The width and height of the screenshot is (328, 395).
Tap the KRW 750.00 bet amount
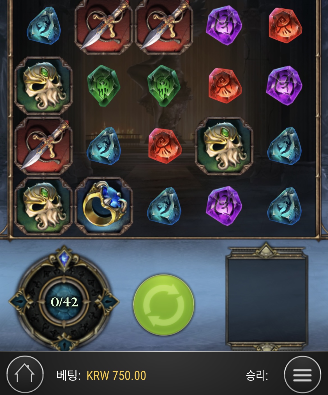[x=116, y=375]
